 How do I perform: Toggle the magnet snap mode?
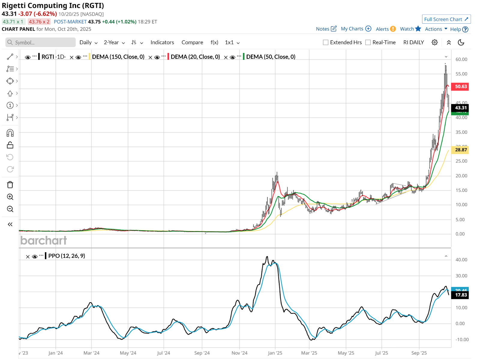click(x=10, y=133)
